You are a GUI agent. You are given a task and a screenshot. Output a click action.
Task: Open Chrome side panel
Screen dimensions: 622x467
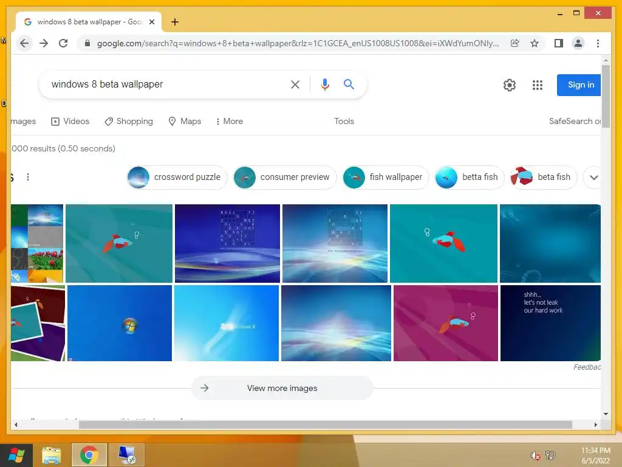[559, 43]
